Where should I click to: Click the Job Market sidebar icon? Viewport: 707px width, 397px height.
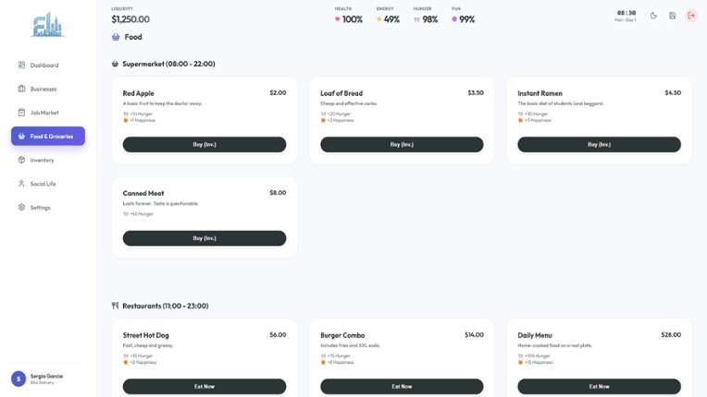coord(21,113)
